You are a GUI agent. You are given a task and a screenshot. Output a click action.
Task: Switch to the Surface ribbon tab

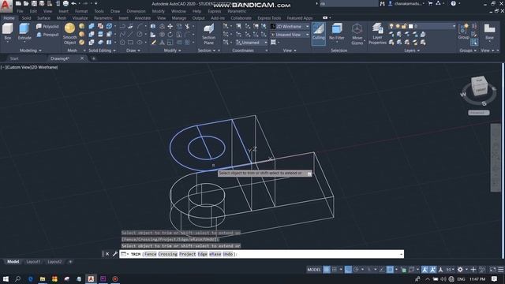[43, 18]
